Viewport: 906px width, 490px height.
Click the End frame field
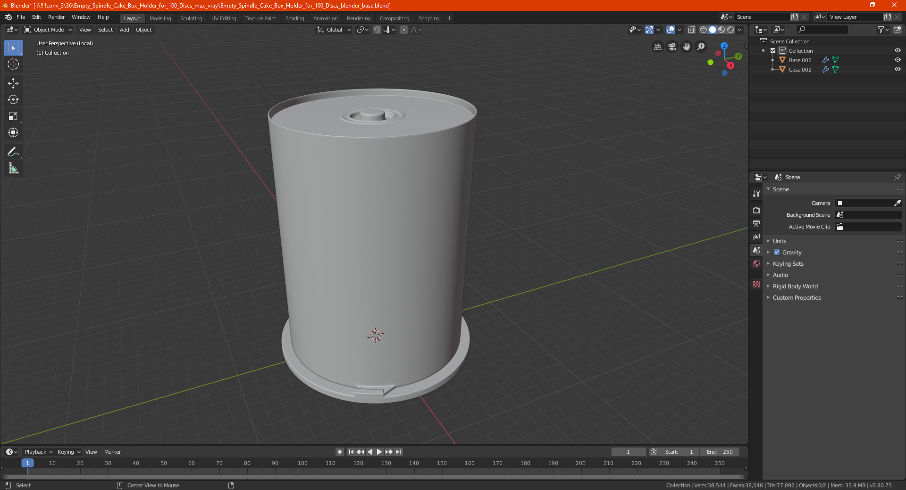point(720,452)
